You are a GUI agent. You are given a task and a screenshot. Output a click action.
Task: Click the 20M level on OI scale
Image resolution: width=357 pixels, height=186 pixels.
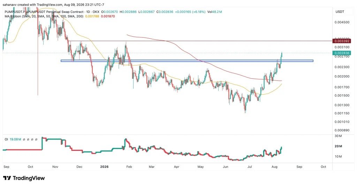(338, 146)
